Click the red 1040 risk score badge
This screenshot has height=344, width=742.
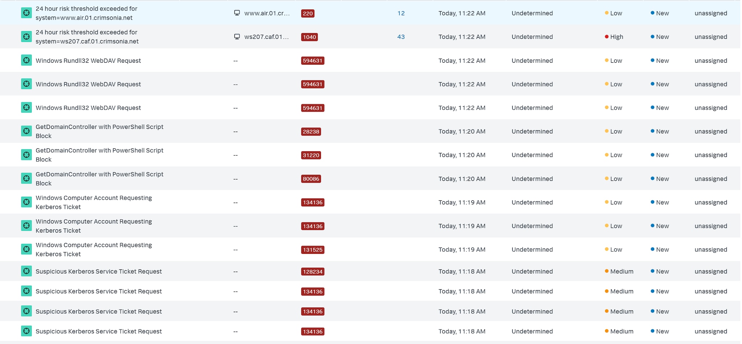(309, 37)
